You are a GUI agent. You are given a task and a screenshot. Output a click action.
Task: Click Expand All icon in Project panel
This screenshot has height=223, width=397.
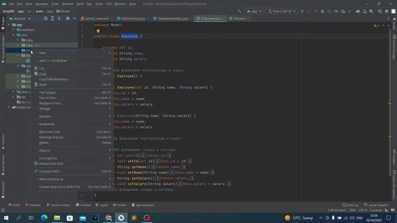(52, 19)
